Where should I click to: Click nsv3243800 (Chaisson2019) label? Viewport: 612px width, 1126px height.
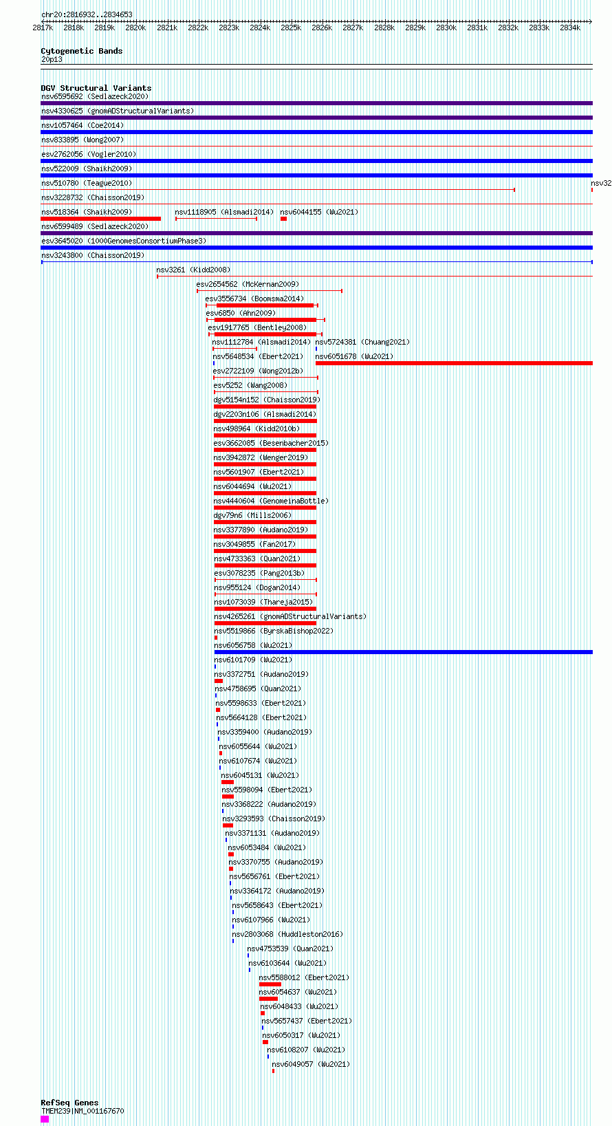click(x=93, y=255)
